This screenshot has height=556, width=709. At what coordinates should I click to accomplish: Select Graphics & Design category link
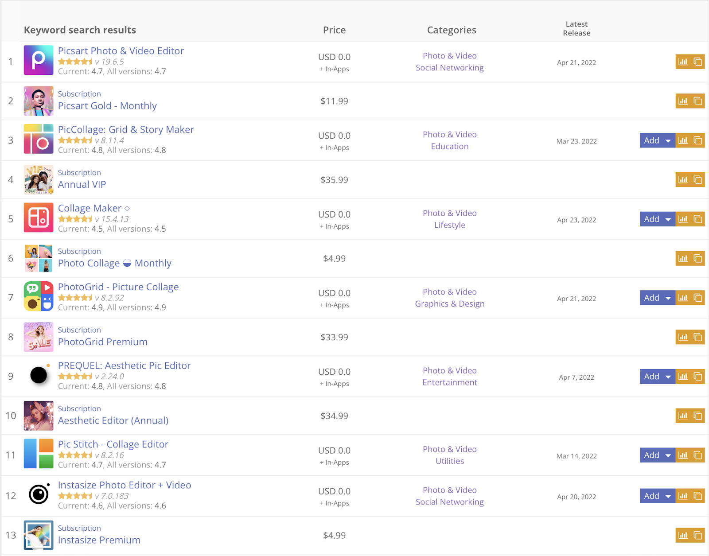click(450, 304)
